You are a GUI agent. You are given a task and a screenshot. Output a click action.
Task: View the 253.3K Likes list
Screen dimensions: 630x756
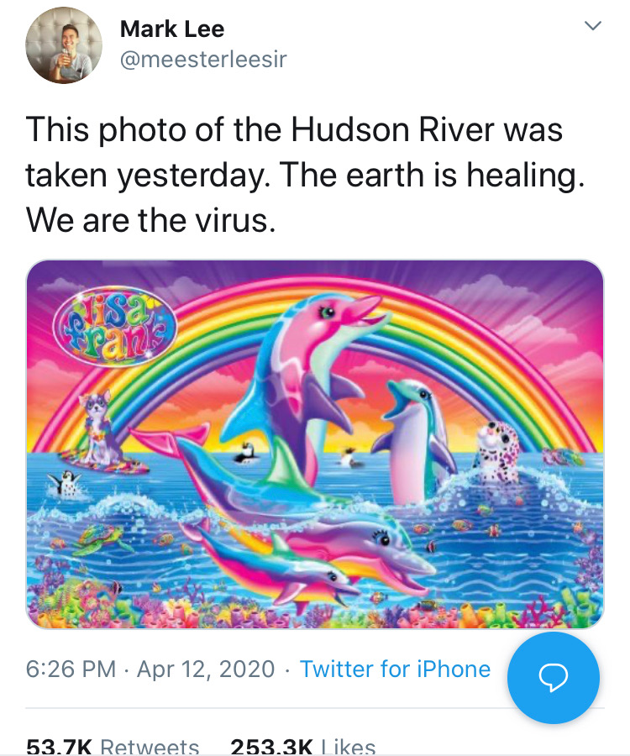click(x=302, y=747)
